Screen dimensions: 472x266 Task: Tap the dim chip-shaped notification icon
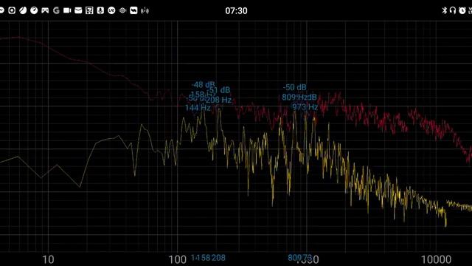click(122, 10)
